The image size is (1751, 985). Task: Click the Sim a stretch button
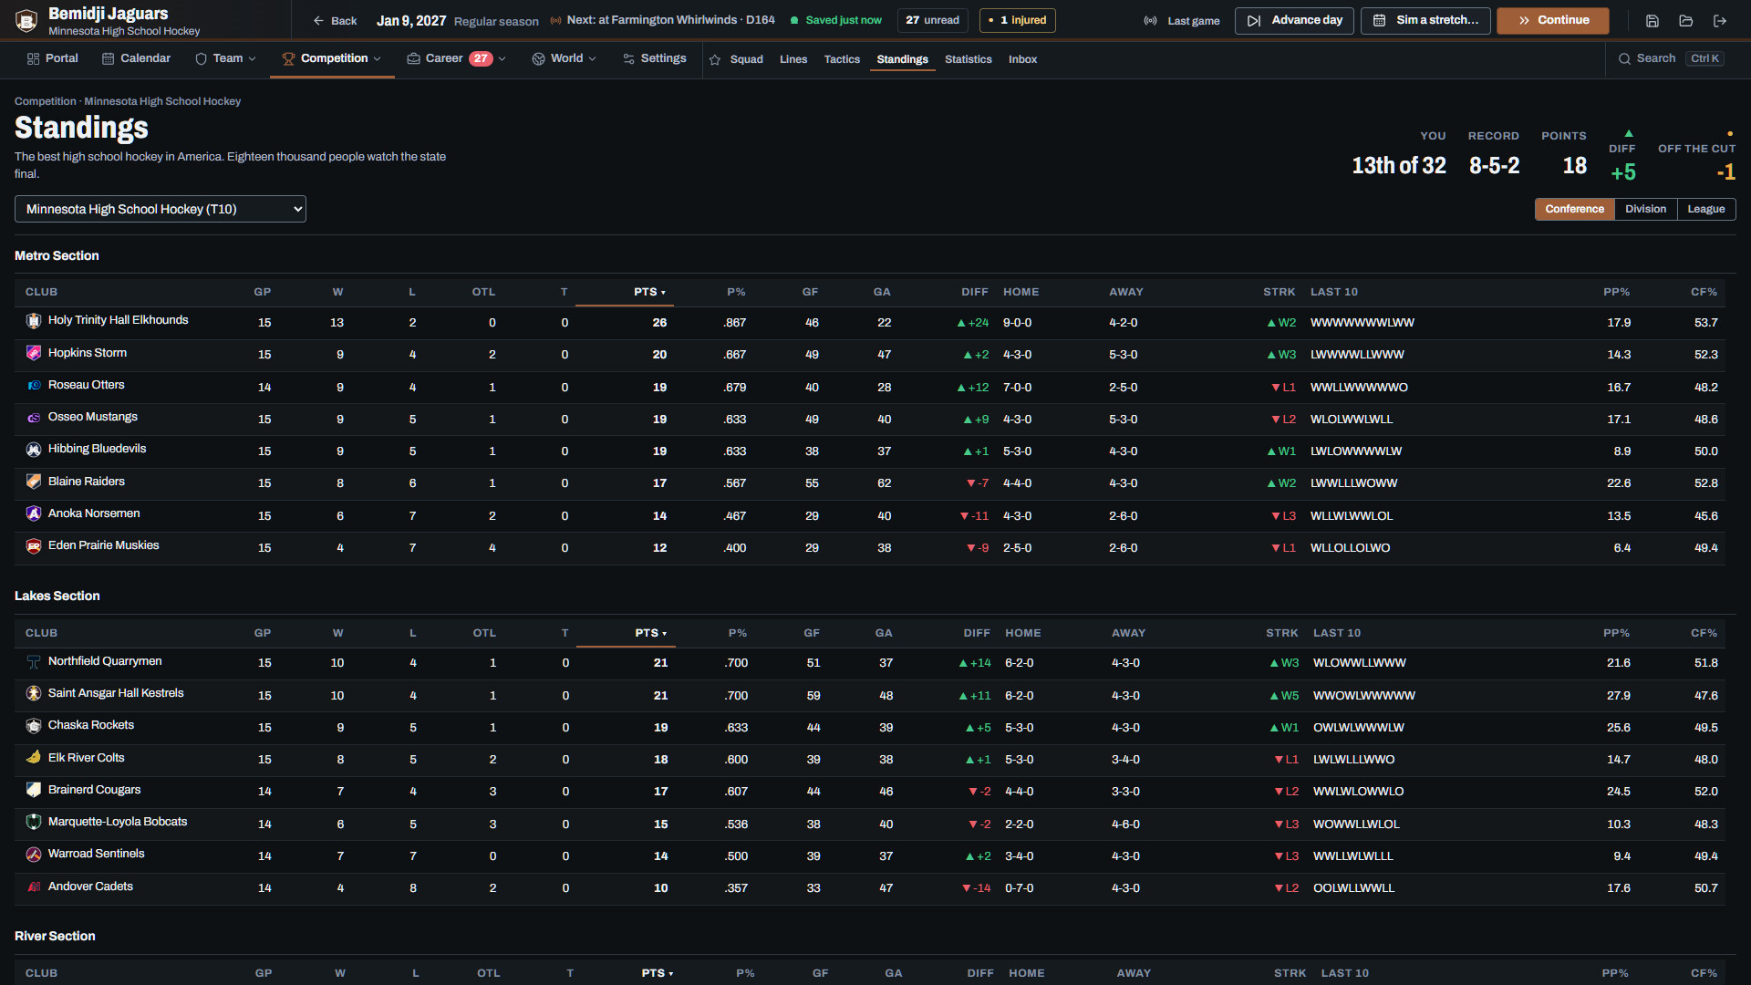[x=1425, y=20]
